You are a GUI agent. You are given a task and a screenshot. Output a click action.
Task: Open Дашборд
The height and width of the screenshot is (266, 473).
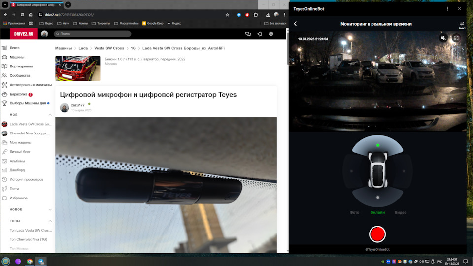pos(17,170)
